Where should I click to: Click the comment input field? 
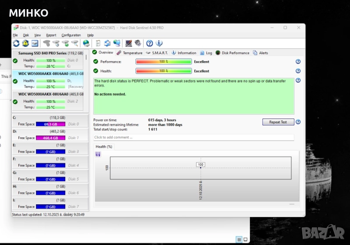(x=193, y=137)
